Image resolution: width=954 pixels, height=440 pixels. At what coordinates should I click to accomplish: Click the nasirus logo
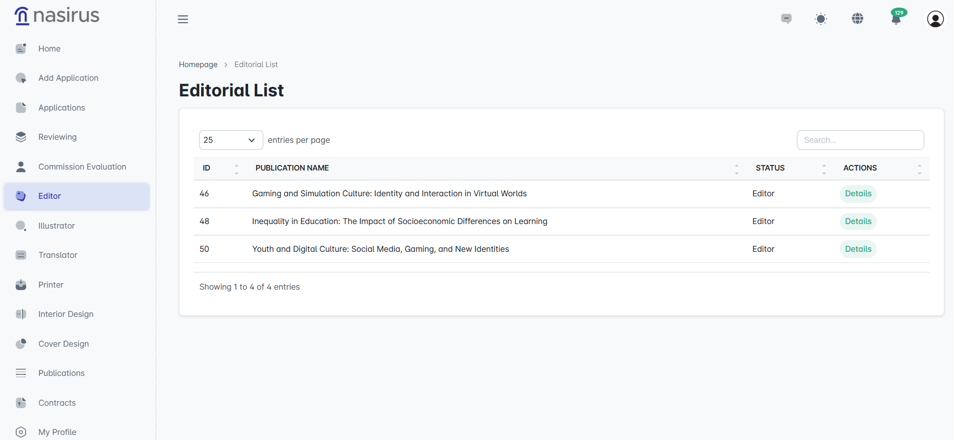57,16
